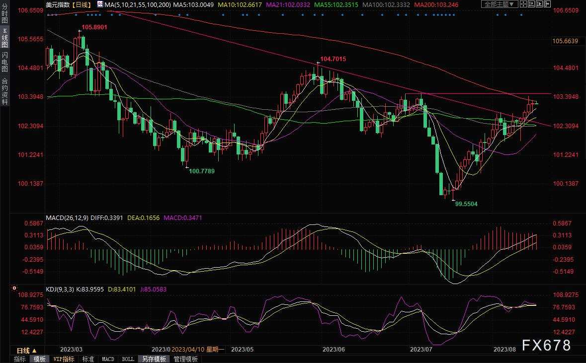Click the 2023/04/10 星期一 date label
The image size is (586, 363).
(198, 350)
